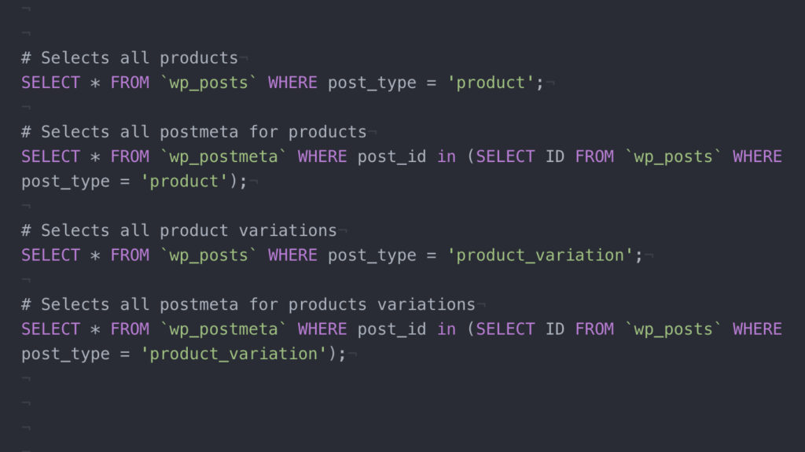Click ID inside the second query's subquery
This screenshot has height=452, width=805.
555,156
